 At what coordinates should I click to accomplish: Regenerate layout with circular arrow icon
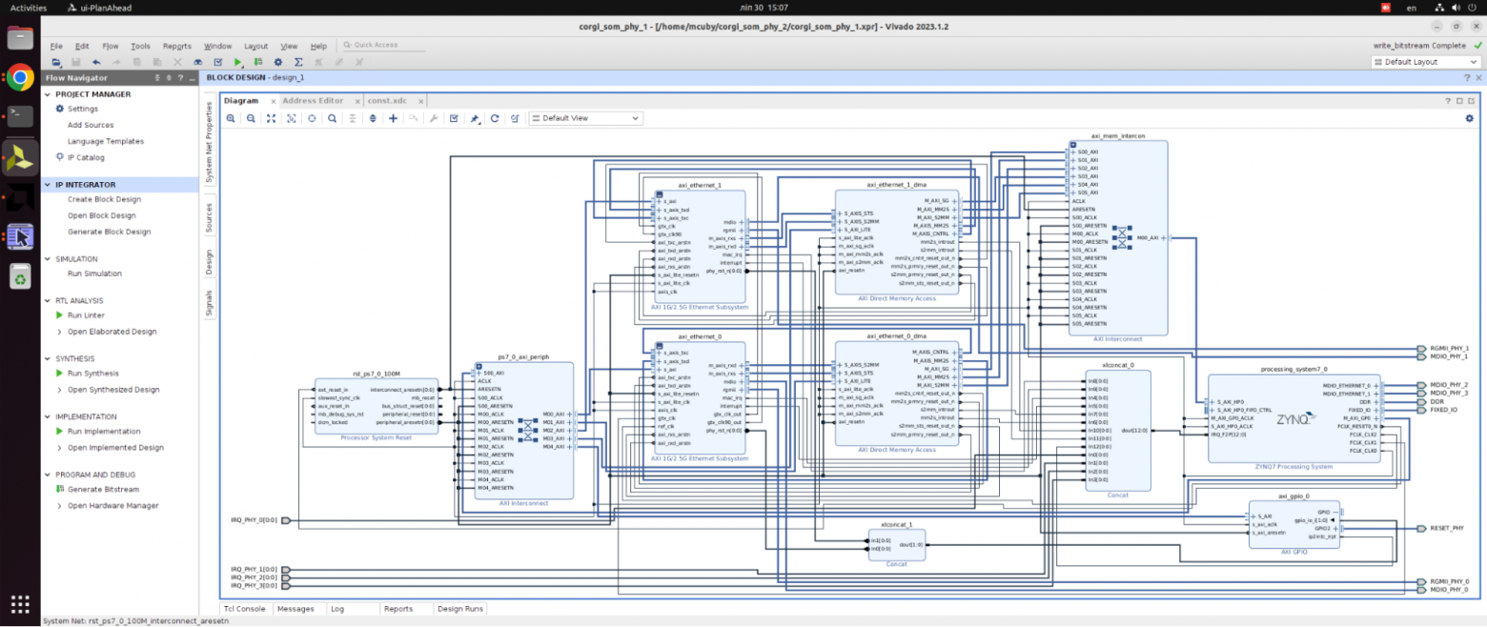[495, 118]
